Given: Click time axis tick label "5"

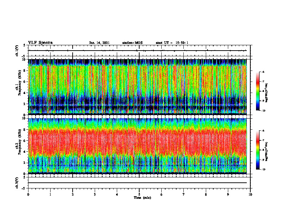Looking at the screenshot, I should (x=139, y=194).
